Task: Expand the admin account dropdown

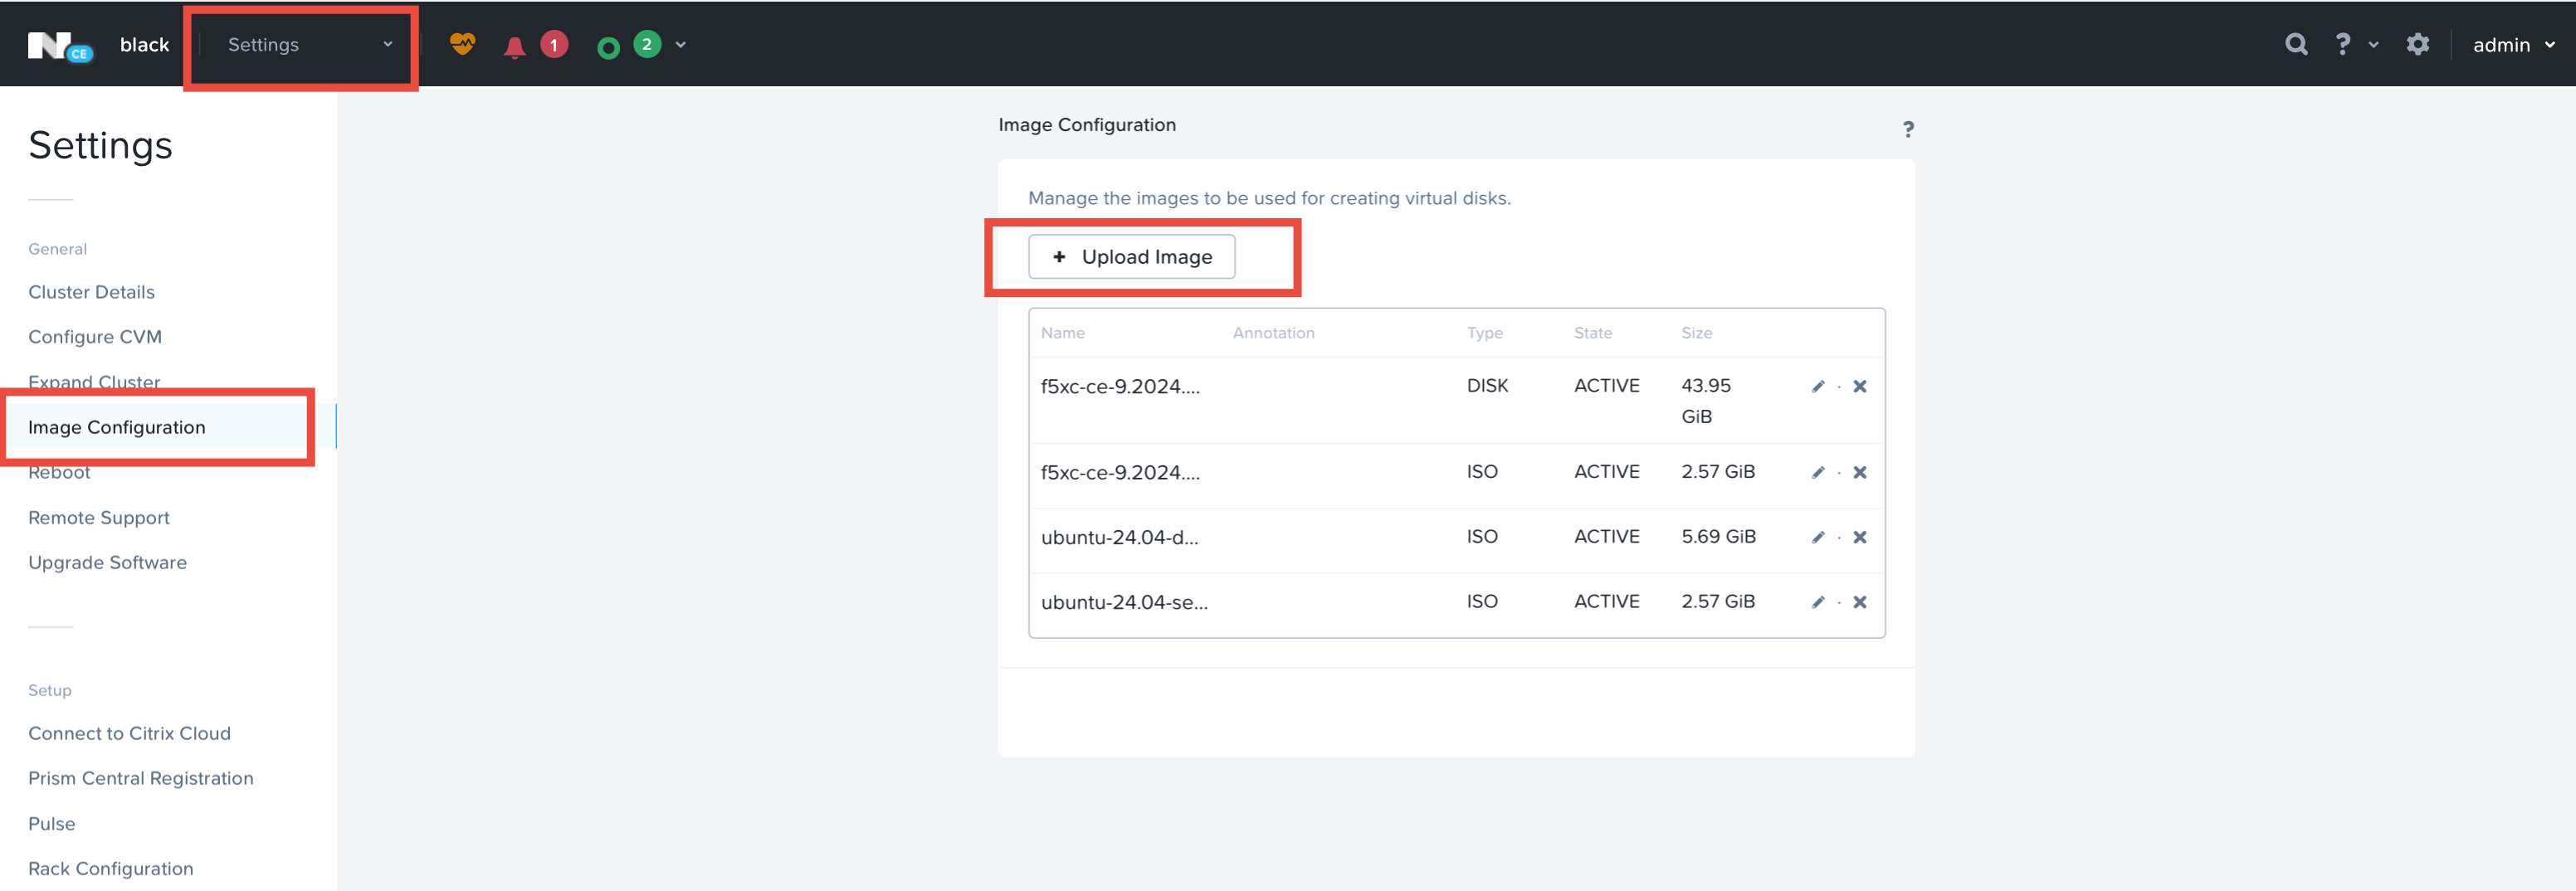Action: (2512, 44)
